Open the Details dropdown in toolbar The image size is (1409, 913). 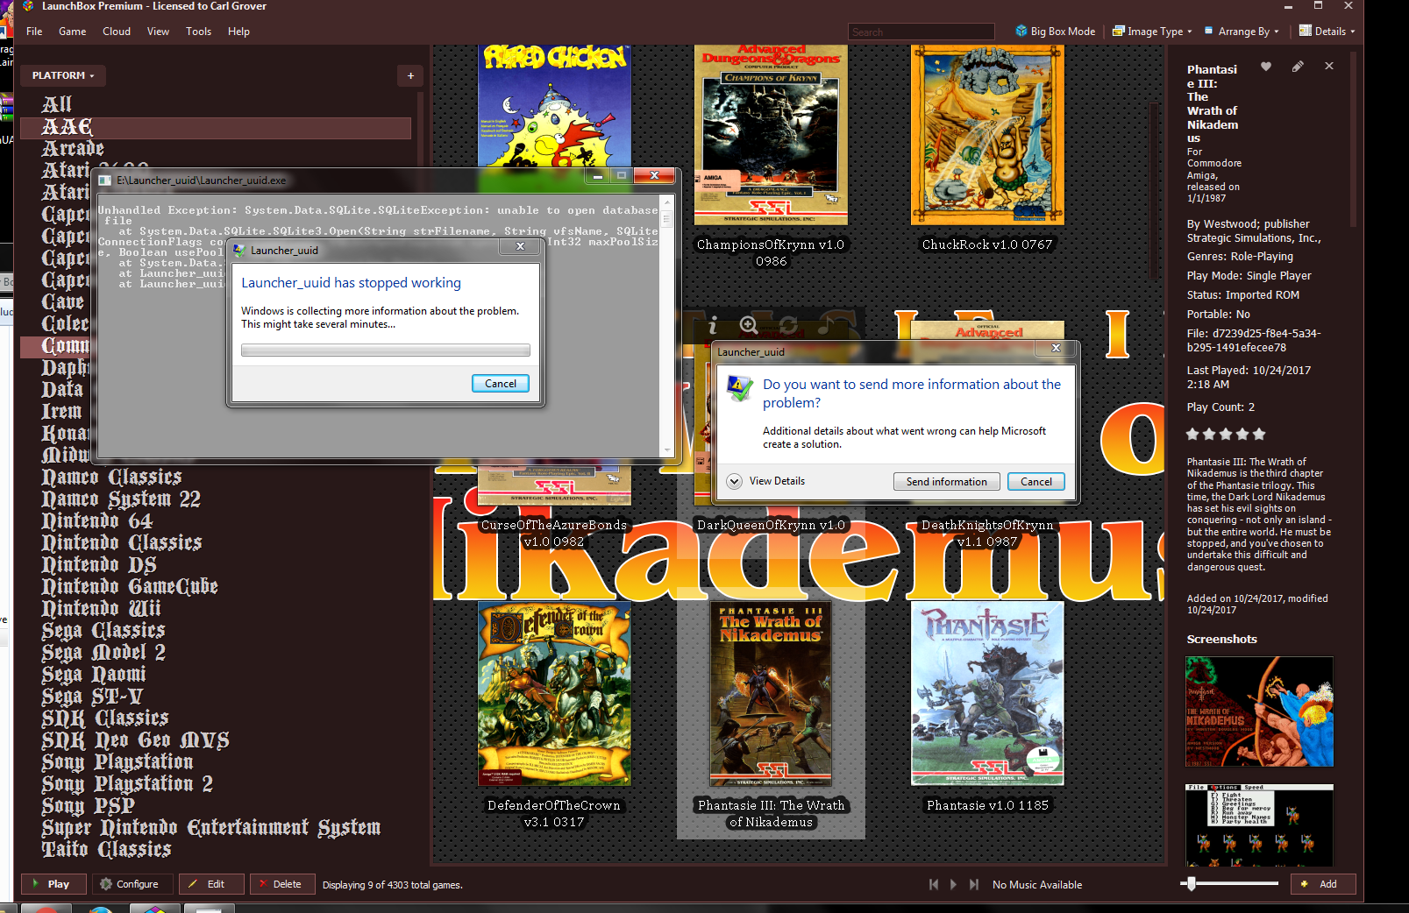click(1327, 32)
